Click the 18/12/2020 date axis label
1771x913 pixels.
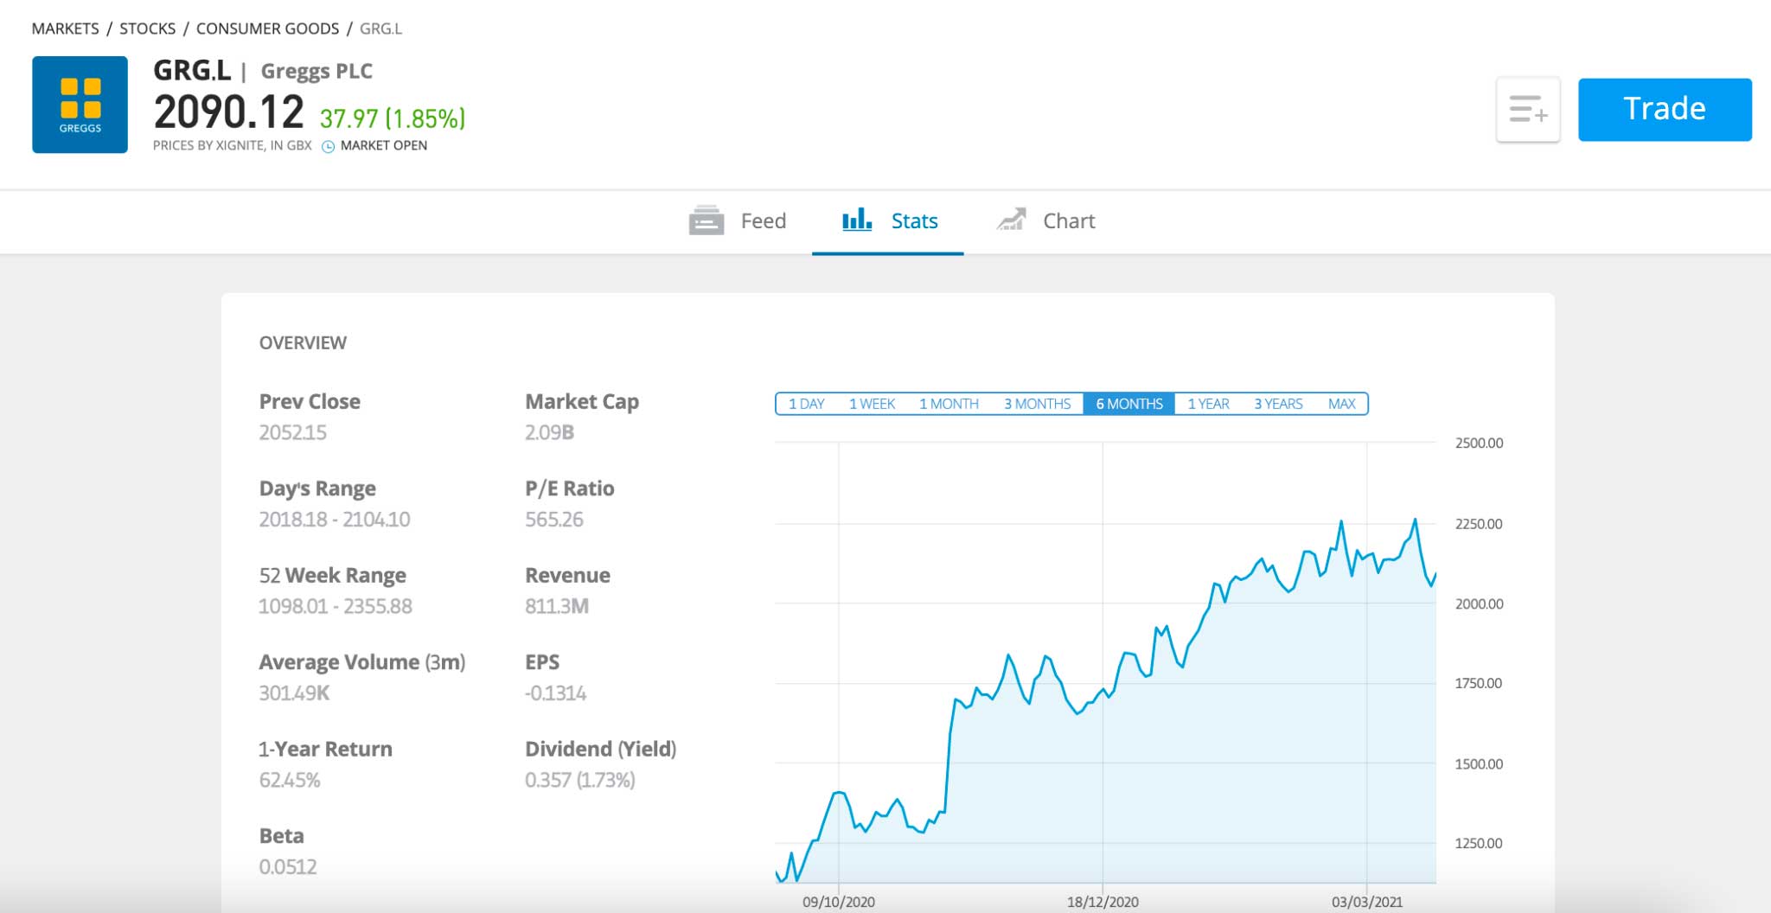[x=1103, y=902]
